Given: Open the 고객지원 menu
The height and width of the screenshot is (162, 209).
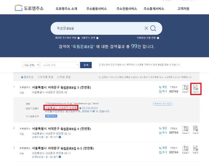Looking at the screenshot, I should coord(183,8).
